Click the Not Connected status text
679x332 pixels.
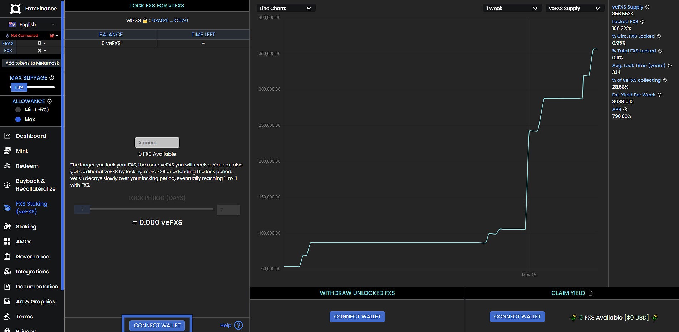[24, 36]
